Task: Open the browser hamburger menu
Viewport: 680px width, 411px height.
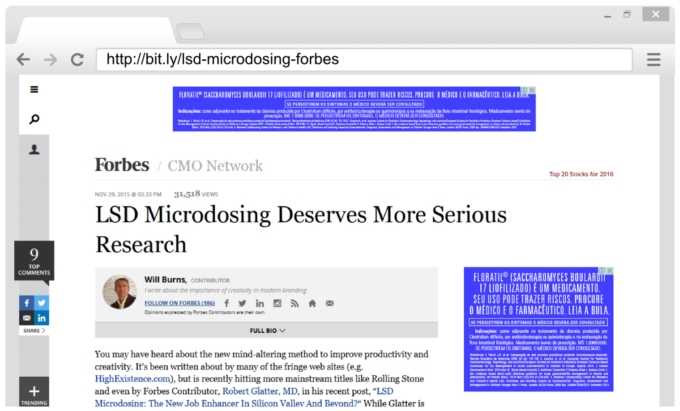Action: point(653,59)
